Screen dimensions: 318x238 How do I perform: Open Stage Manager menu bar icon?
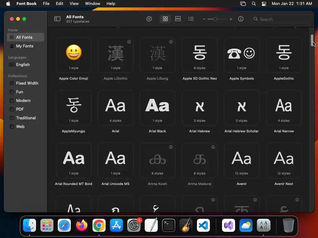tap(243, 4)
